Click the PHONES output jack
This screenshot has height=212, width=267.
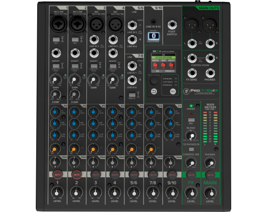[210, 73]
